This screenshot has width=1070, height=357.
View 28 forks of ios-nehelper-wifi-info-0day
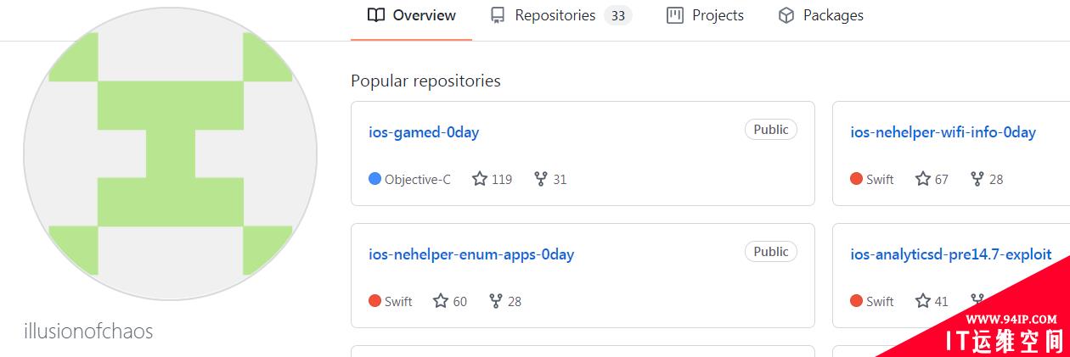point(987,179)
